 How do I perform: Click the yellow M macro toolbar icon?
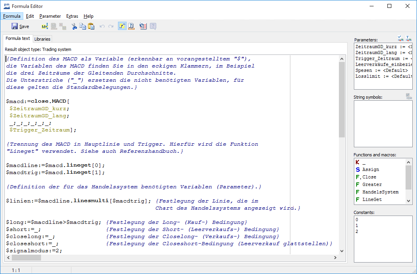[45, 26]
